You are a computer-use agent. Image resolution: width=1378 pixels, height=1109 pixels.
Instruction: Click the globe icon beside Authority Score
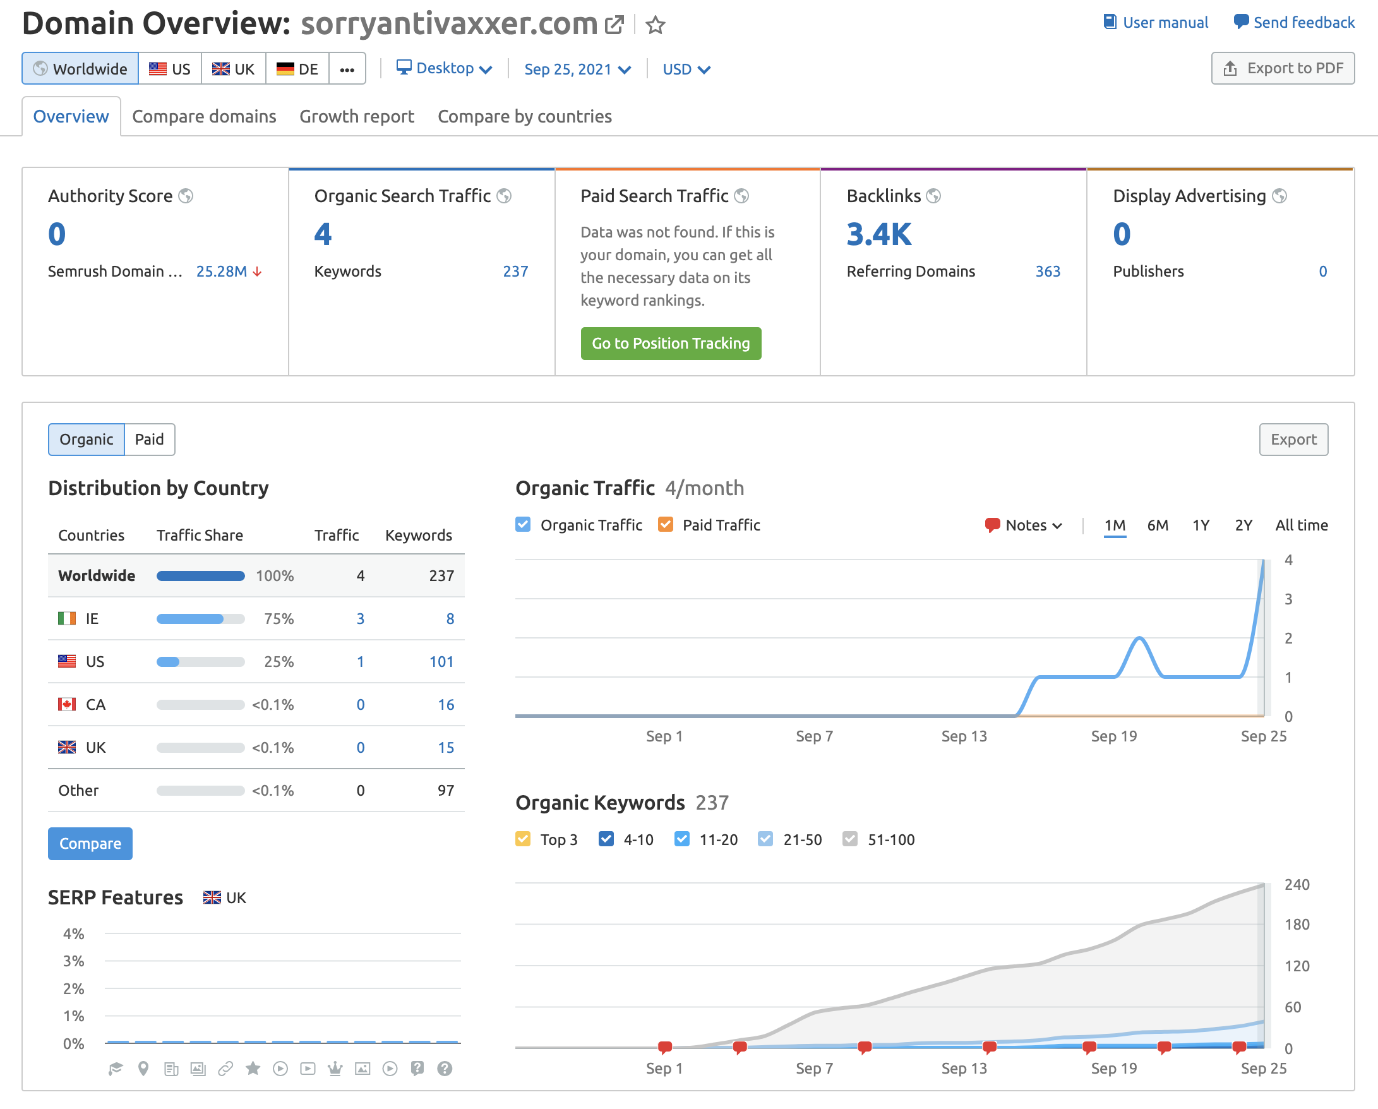pos(186,196)
